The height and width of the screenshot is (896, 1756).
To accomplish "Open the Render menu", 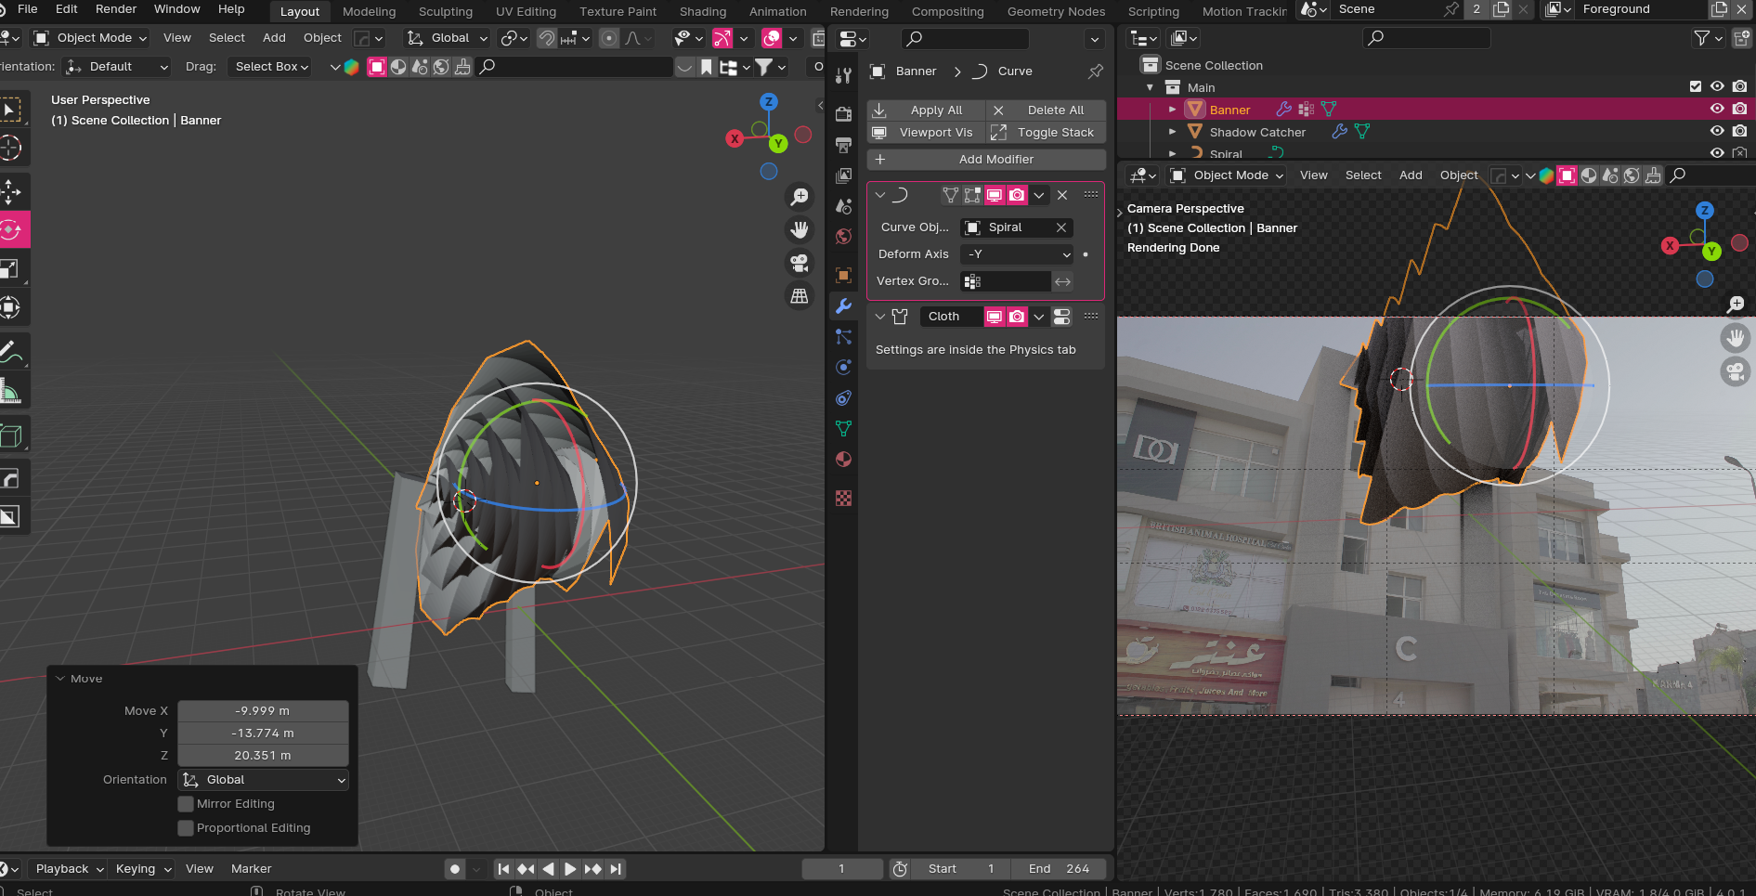I will (116, 9).
